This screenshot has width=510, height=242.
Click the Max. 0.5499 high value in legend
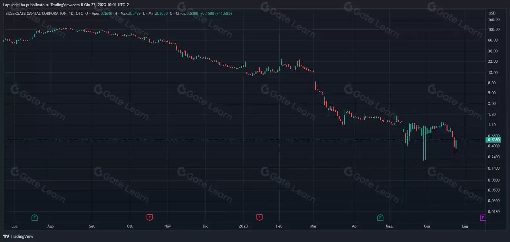click(130, 14)
